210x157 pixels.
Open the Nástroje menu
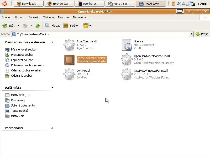[63, 17]
